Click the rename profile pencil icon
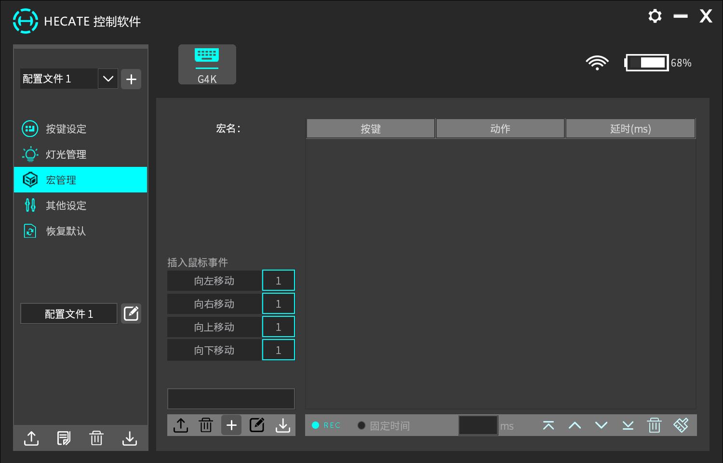 pyautogui.click(x=131, y=313)
